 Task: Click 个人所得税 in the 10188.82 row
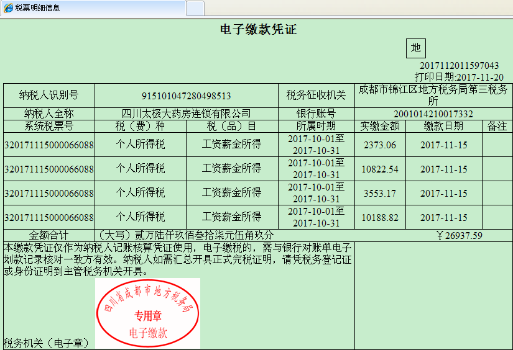141,217
